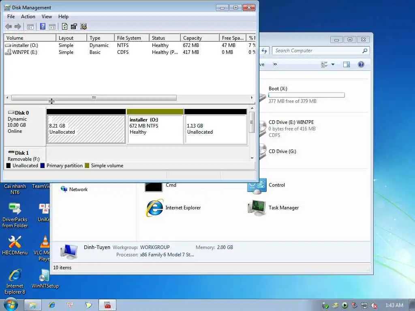Image resolution: width=415 pixels, height=311 pixels.
Task: Toggle the preview pane icon in Computer window
Action: [347, 64]
